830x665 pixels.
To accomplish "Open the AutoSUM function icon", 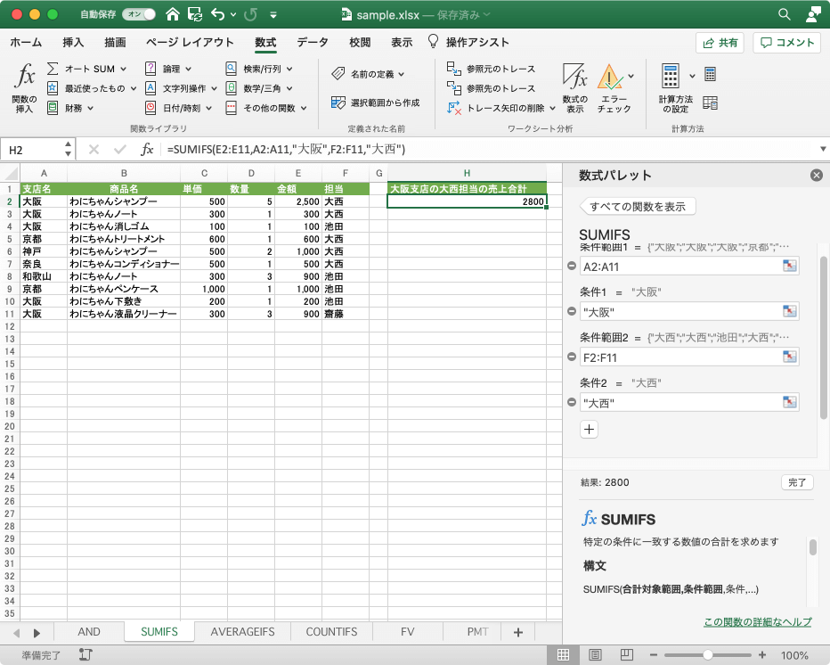I will (x=53, y=69).
